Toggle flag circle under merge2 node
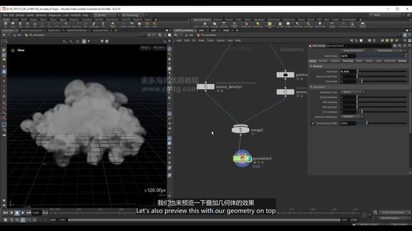 coord(253,134)
